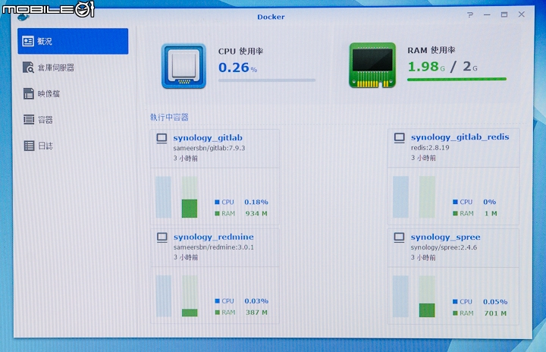Click the synology_gitlab container icon
The width and height of the screenshot is (546, 352).
[162, 138]
